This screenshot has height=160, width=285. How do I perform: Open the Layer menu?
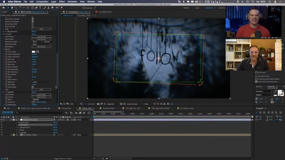53,2
